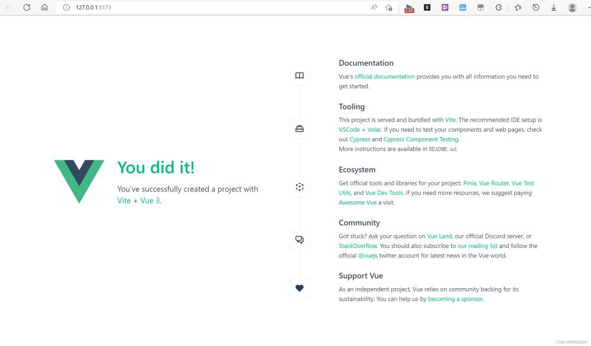Click the Community chat bubbles icon
This screenshot has width=591, height=346.
[300, 240]
